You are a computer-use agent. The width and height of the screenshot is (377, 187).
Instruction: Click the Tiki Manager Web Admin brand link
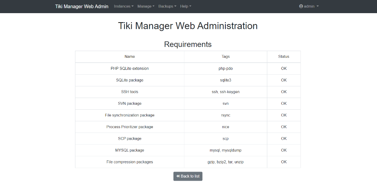click(x=82, y=6)
